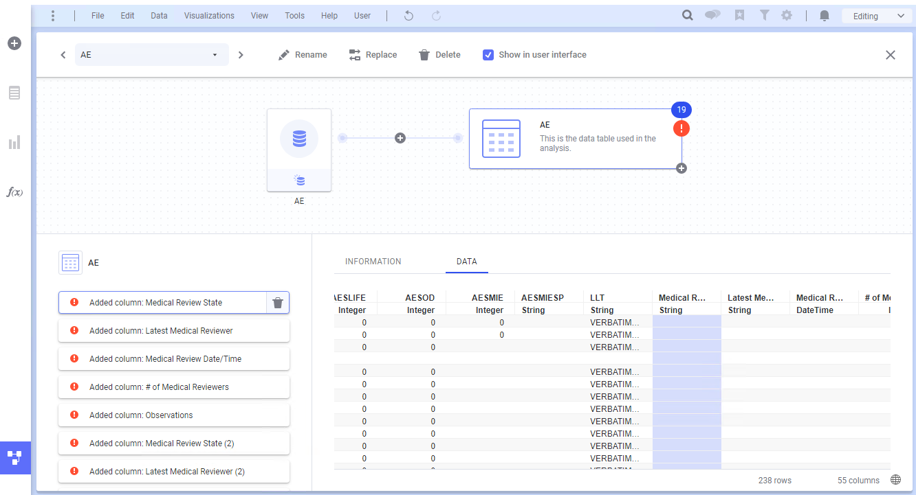Select step Added column: Observations
The height and width of the screenshot is (495, 916).
tap(174, 415)
